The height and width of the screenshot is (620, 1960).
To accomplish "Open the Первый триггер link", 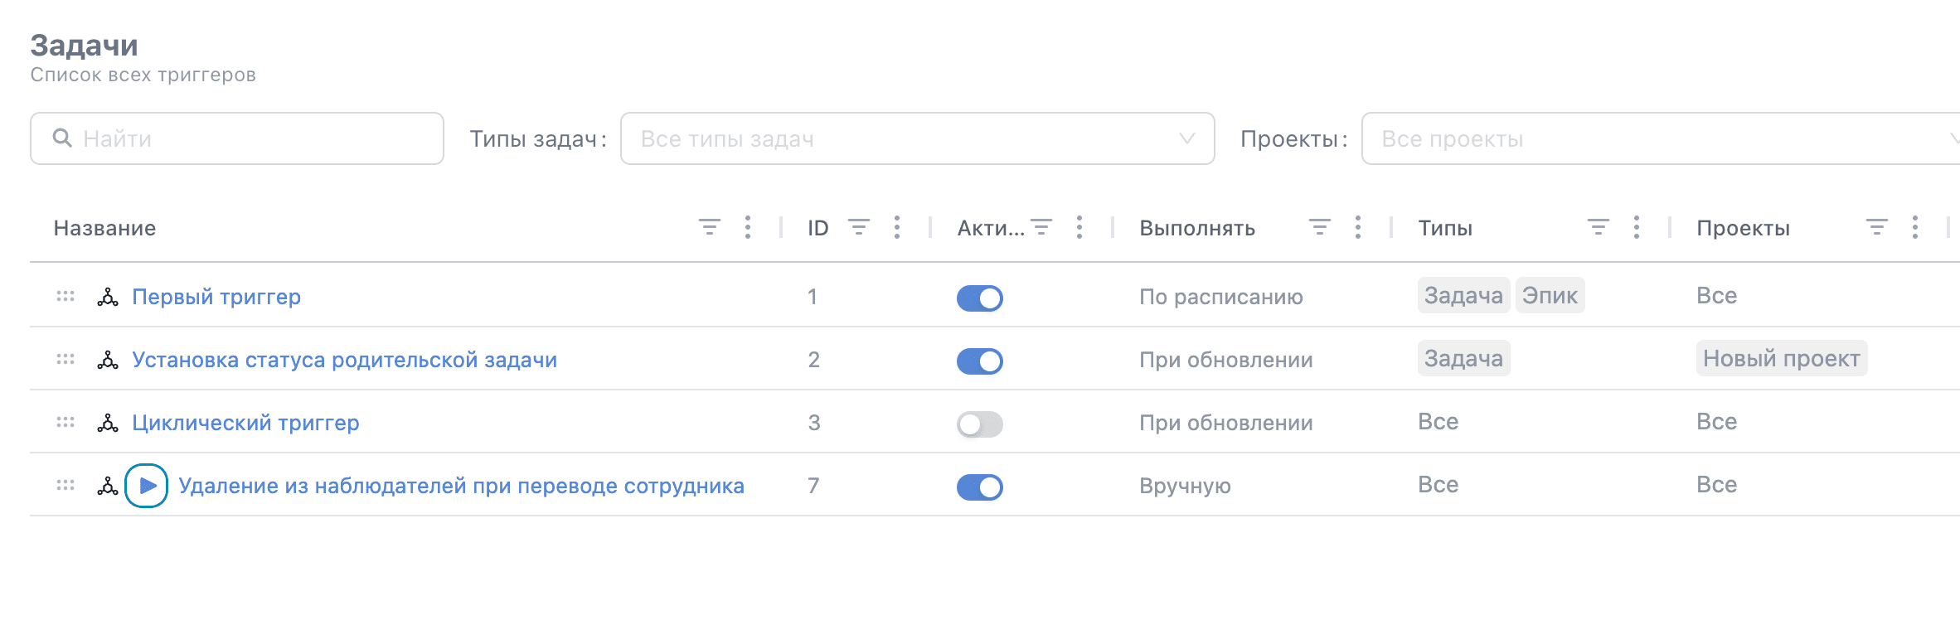I will click(x=216, y=297).
